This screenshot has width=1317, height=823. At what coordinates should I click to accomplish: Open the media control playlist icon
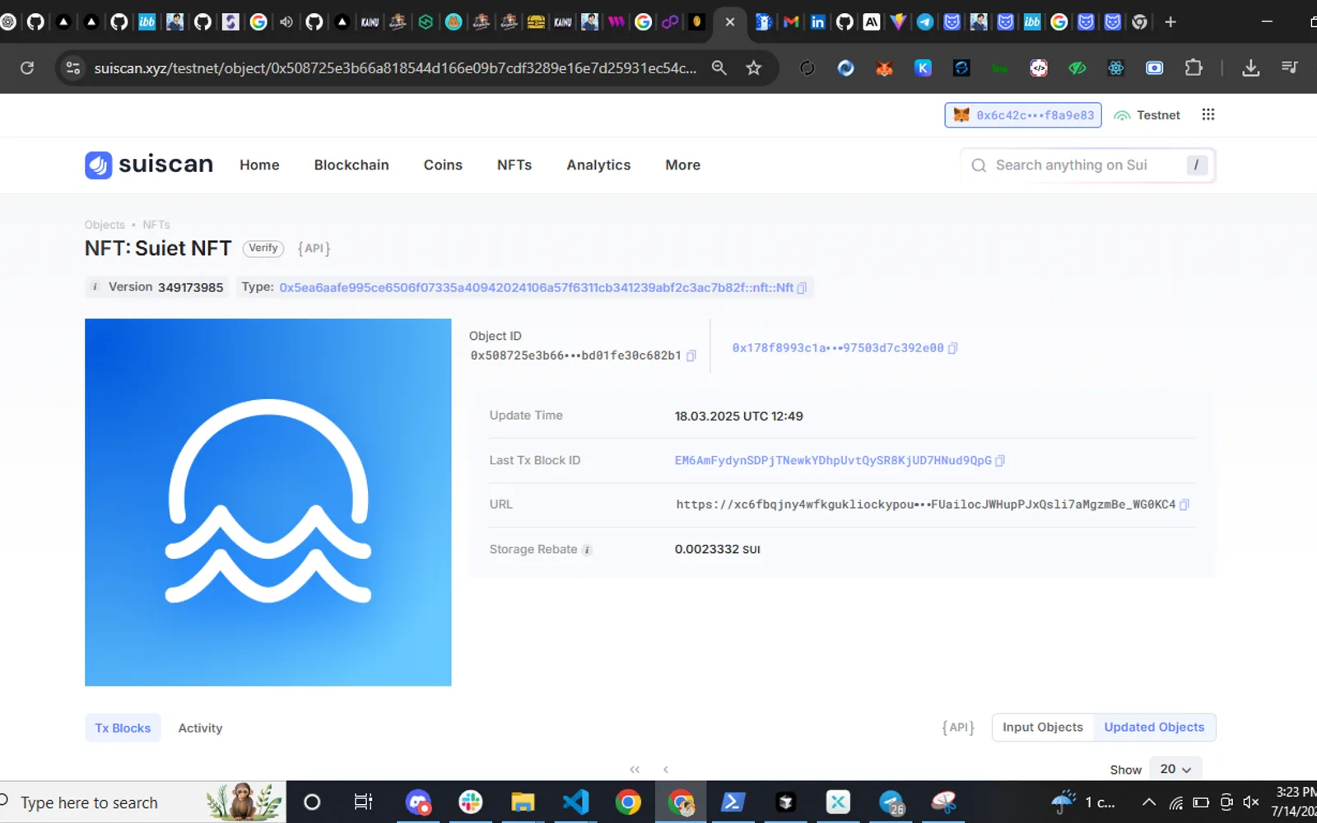[1290, 68]
